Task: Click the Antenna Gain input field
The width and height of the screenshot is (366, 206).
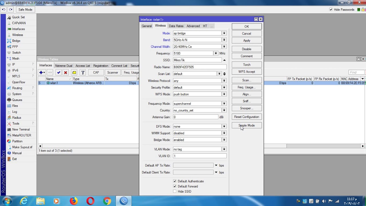Action: 196,117
